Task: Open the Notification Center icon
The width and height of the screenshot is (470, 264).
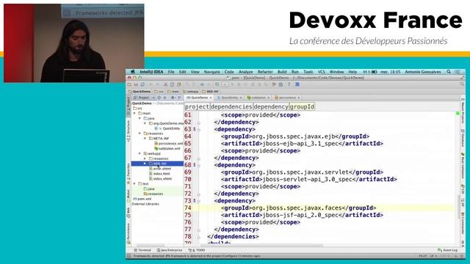Action: click(457, 72)
